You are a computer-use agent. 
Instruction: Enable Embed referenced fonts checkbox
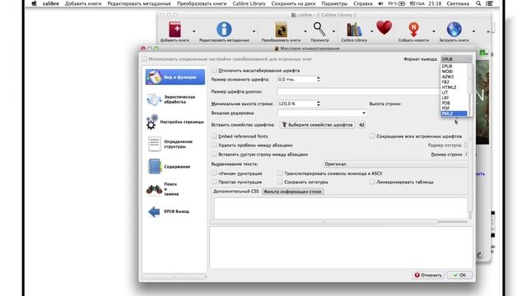point(214,136)
